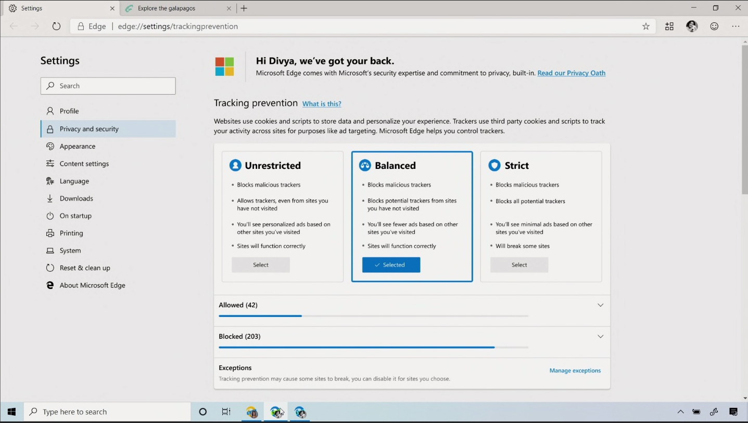
Task: Click Select button under Unrestricted
Action: pyautogui.click(x=261, y=265)
